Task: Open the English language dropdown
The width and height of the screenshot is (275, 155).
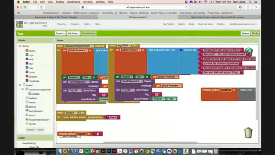Action: (221, 24)
